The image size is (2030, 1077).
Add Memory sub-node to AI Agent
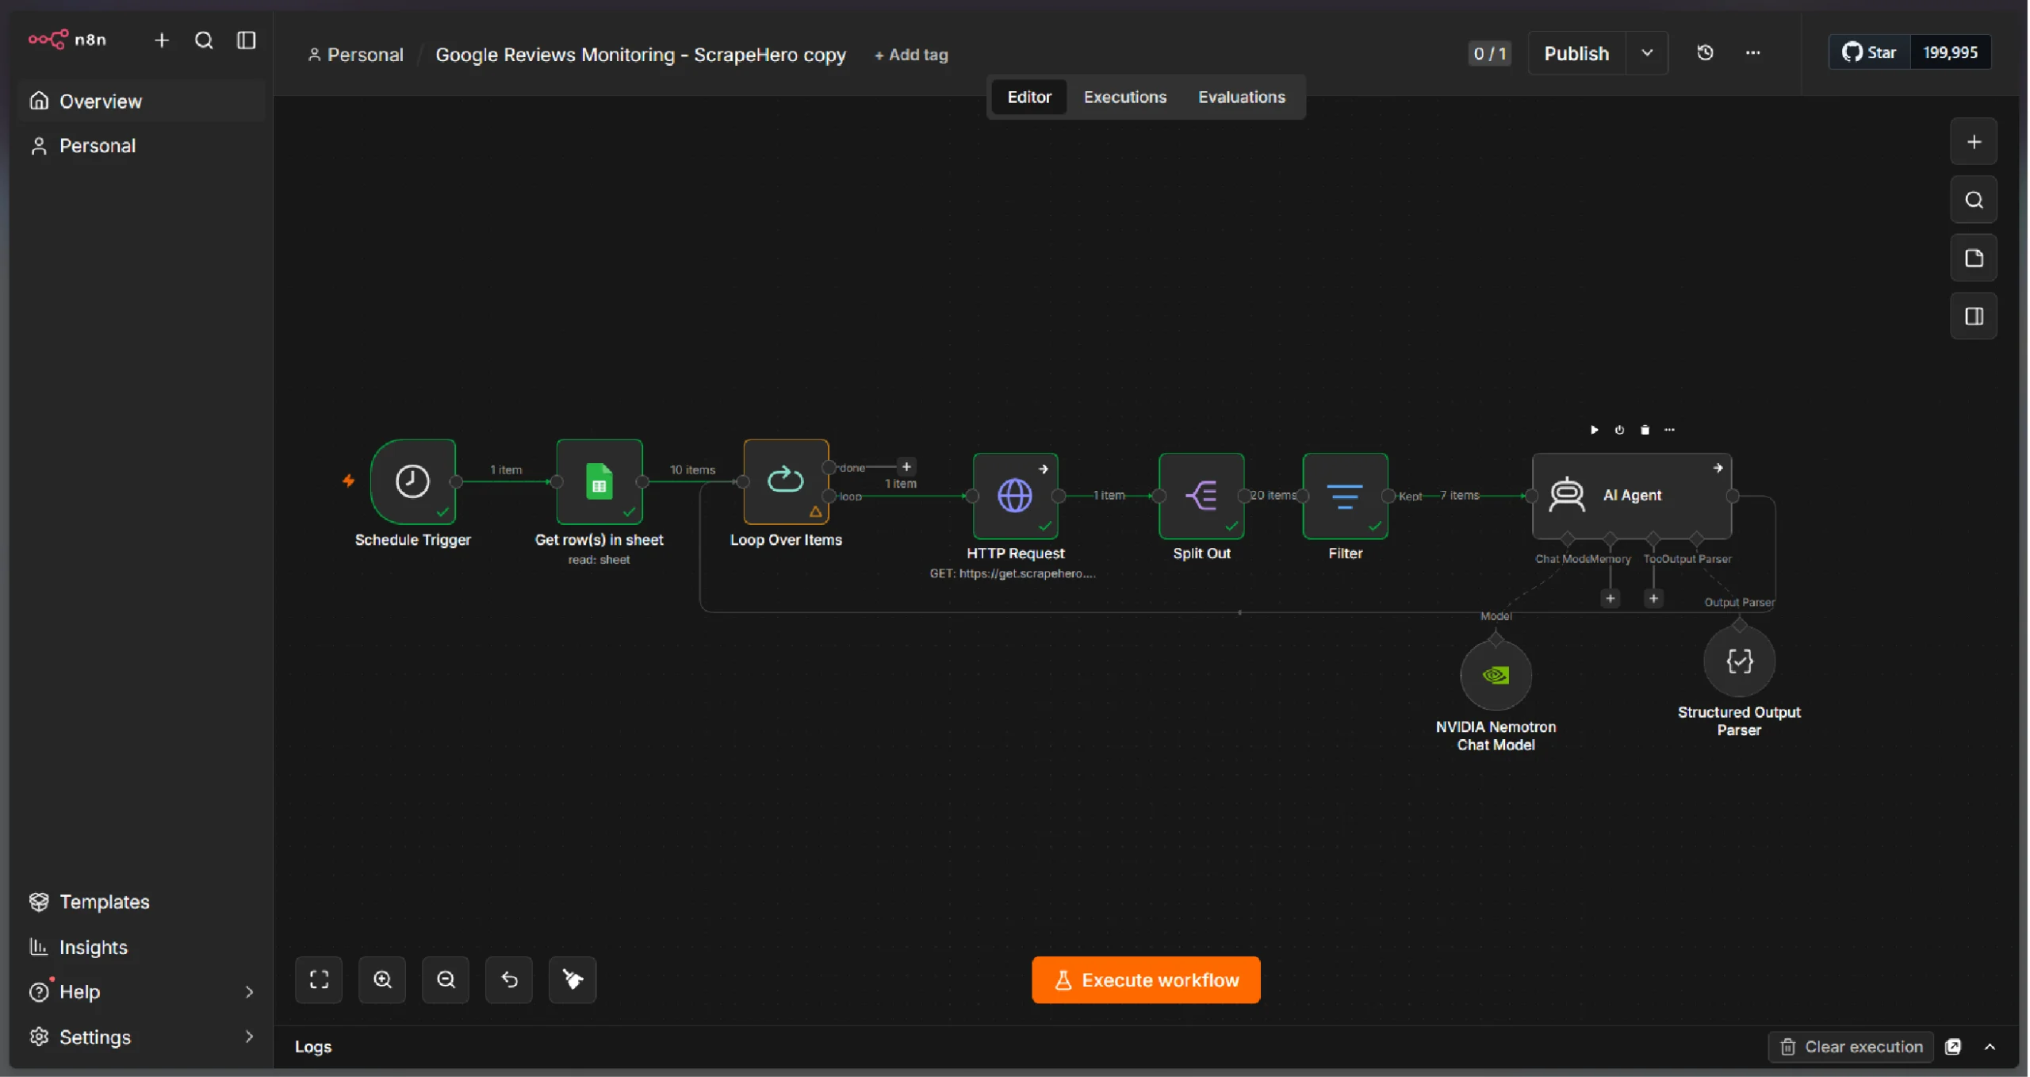(x=1610, y=598)
